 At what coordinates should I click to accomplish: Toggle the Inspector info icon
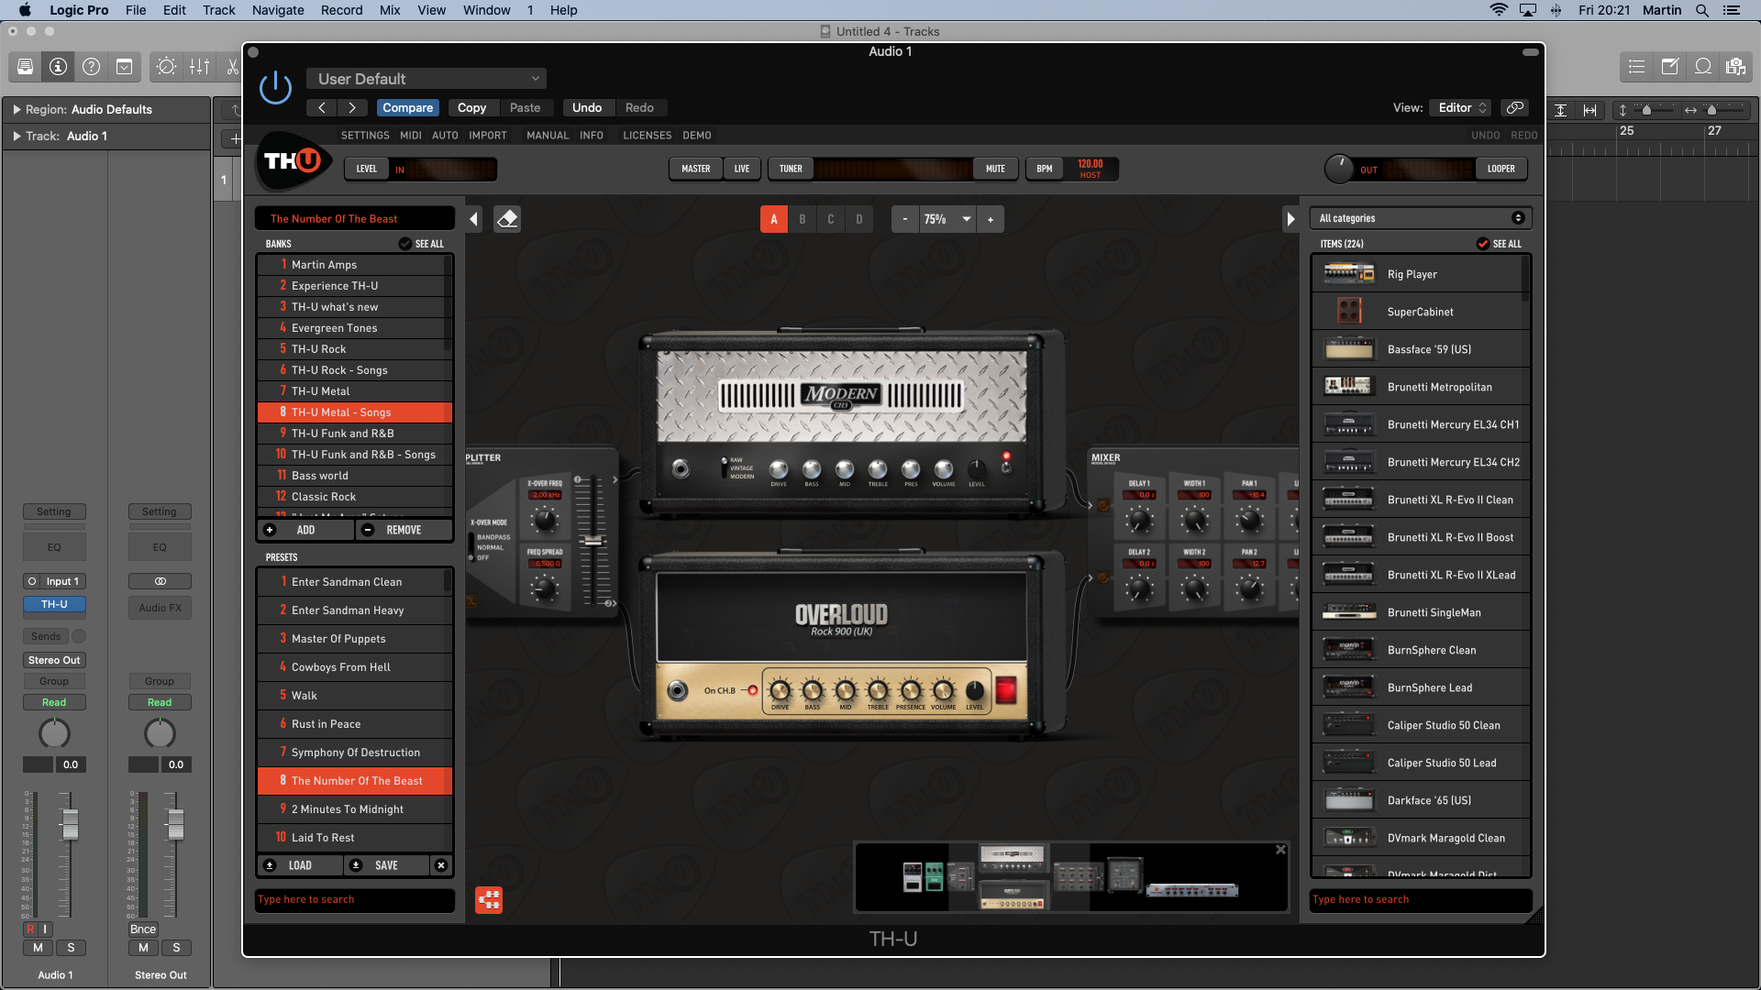click(x=59, y=66)
